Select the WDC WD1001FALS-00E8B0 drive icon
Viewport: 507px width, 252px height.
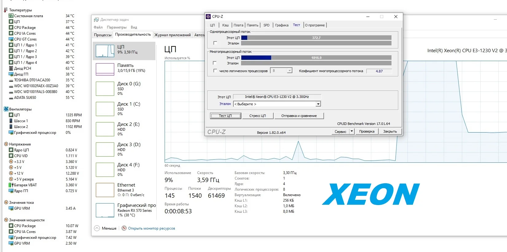(11, 92)
